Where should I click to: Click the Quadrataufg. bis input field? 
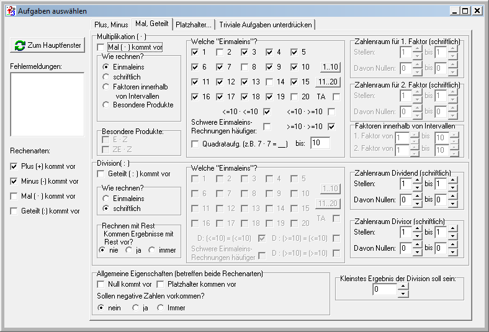[320, 143]
